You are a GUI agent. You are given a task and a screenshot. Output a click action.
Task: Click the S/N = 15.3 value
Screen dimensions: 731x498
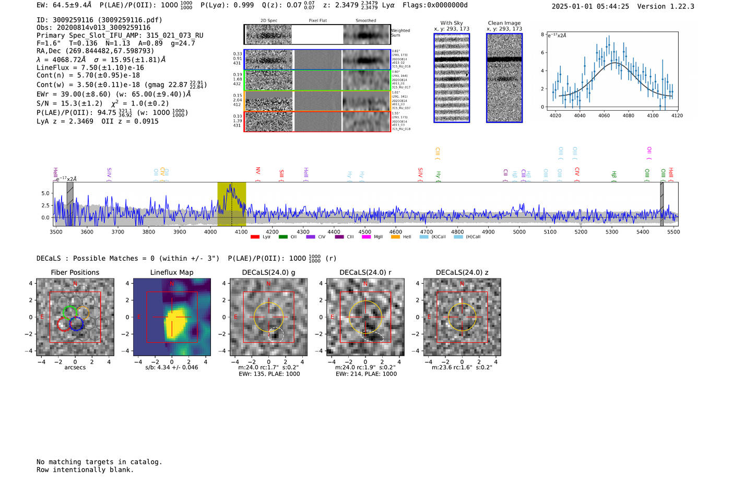69,103
